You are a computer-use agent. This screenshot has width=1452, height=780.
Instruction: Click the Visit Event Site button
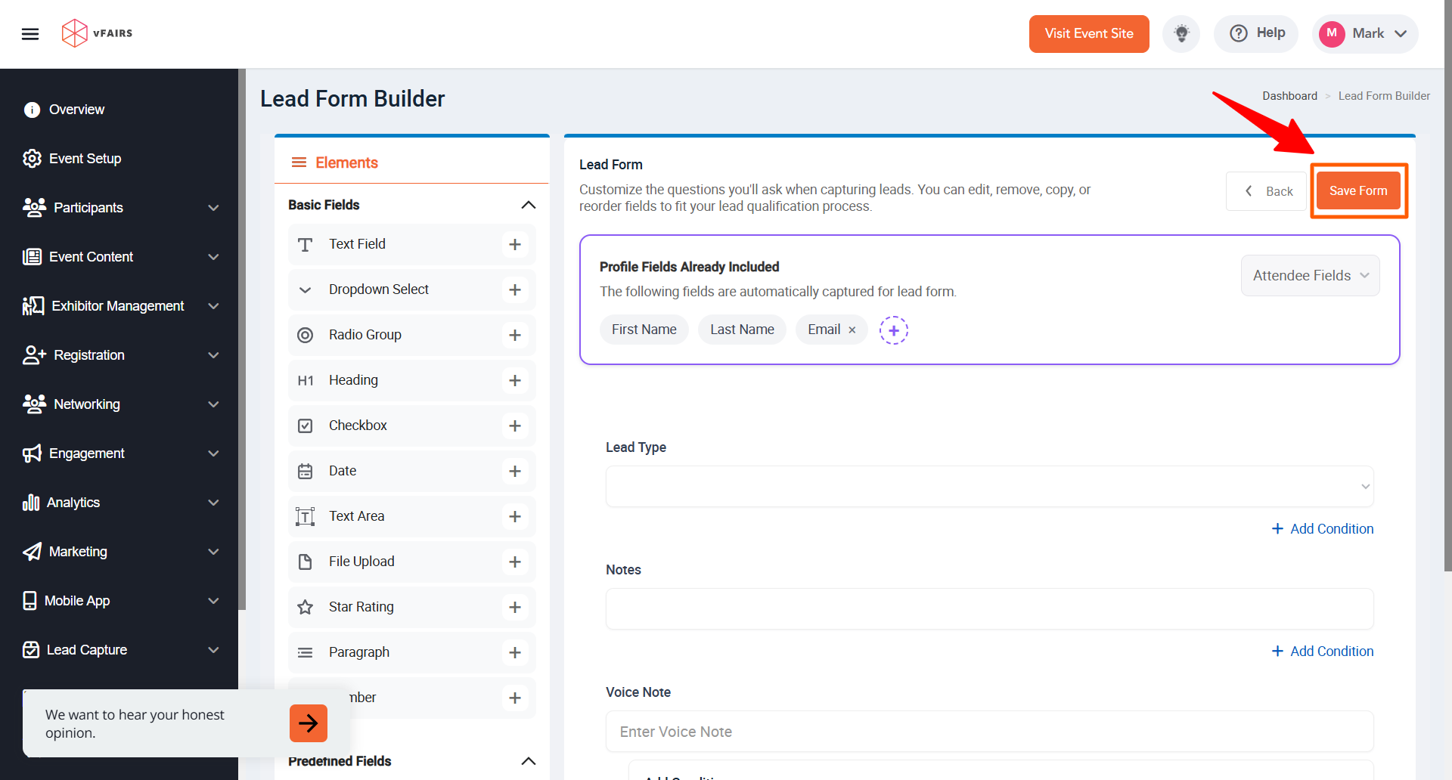pyautogui.click(x=1088, y=34)
